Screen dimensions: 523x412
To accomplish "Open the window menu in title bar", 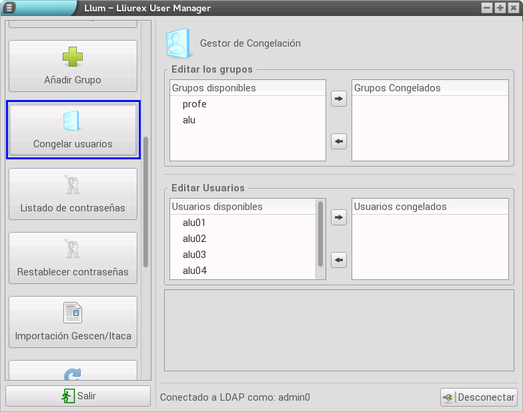I will (x=9, y=8).
